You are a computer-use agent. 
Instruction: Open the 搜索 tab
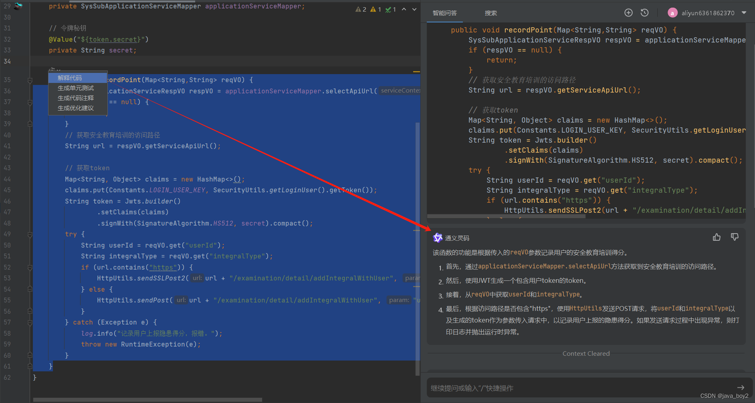tap(491, 13)
